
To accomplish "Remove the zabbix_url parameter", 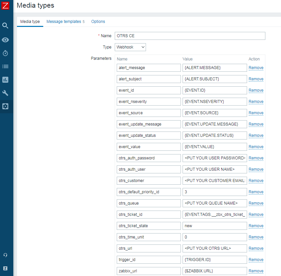I will click(256, 271).
